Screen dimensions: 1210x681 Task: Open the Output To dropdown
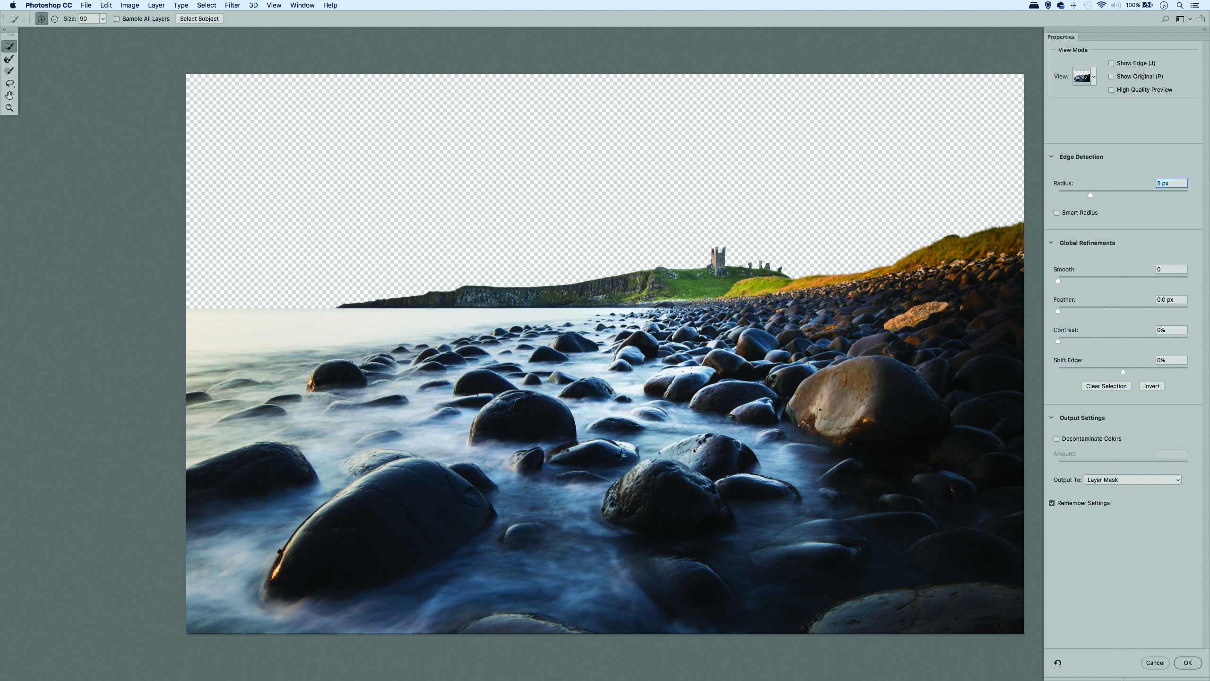tap(1132, 480)
